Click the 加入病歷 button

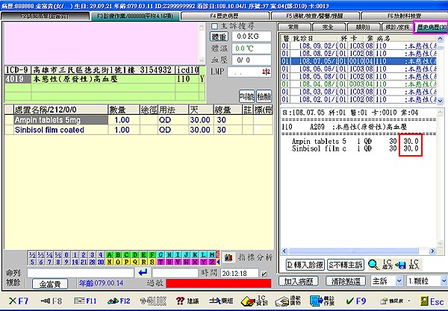[302, 281]
